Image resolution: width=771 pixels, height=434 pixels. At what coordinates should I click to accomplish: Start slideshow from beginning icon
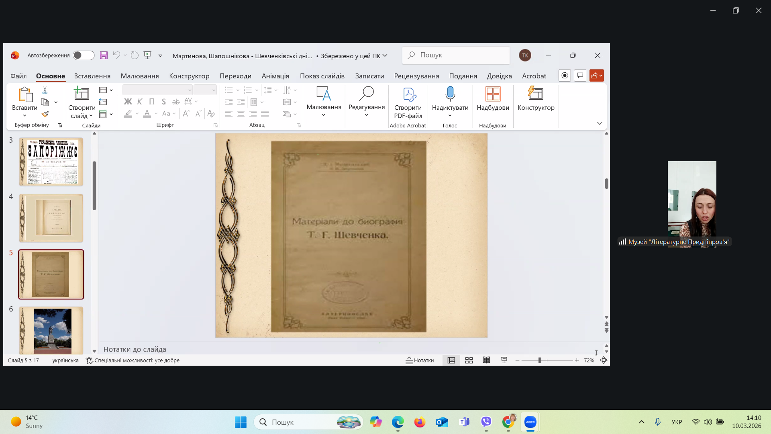(x=147, y=55)
